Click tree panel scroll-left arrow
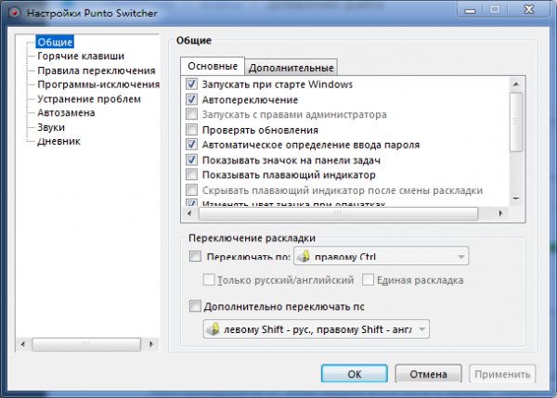Screen dimensions: 557x398 tap(23, 344)
